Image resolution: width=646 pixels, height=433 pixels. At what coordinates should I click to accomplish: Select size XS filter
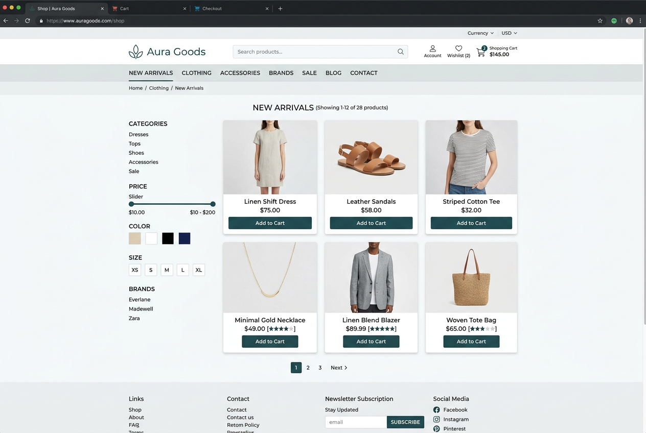[135, 270]
